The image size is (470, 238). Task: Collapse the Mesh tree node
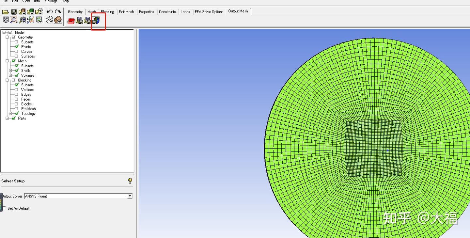7,61
